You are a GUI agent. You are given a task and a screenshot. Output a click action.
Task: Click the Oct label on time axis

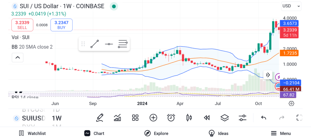coord(258,104)
